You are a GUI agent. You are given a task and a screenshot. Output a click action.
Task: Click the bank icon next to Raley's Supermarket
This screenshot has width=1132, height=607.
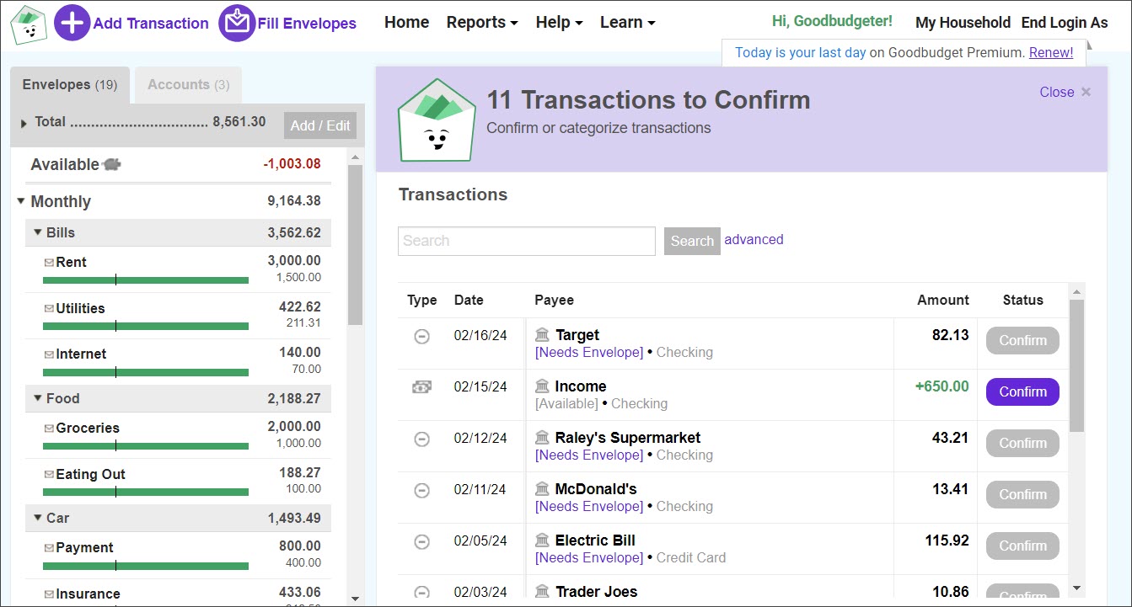pyautogui.click(x=543, y=438)
